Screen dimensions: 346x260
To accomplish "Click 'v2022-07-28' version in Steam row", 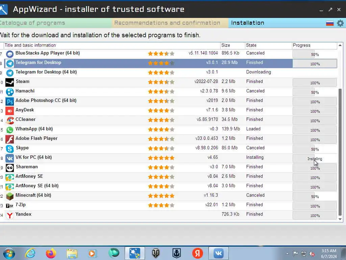I will pos(206,82).
